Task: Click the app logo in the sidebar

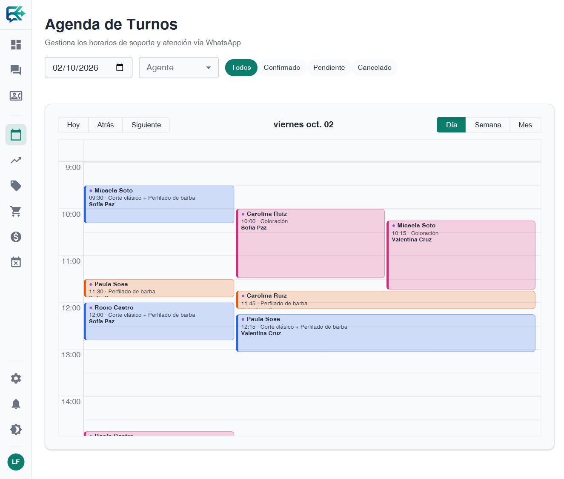Action: click(16, 14)
